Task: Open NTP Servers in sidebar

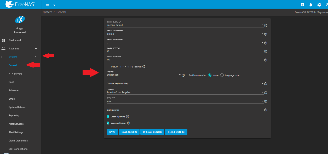Action: click(15, 74)
